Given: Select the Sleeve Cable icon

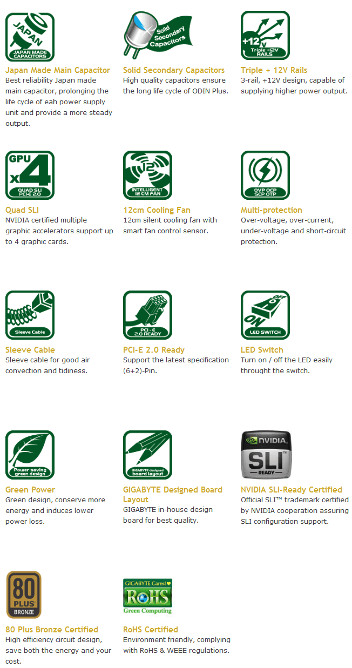Looking at the screenshot, I should click(30, 315).
